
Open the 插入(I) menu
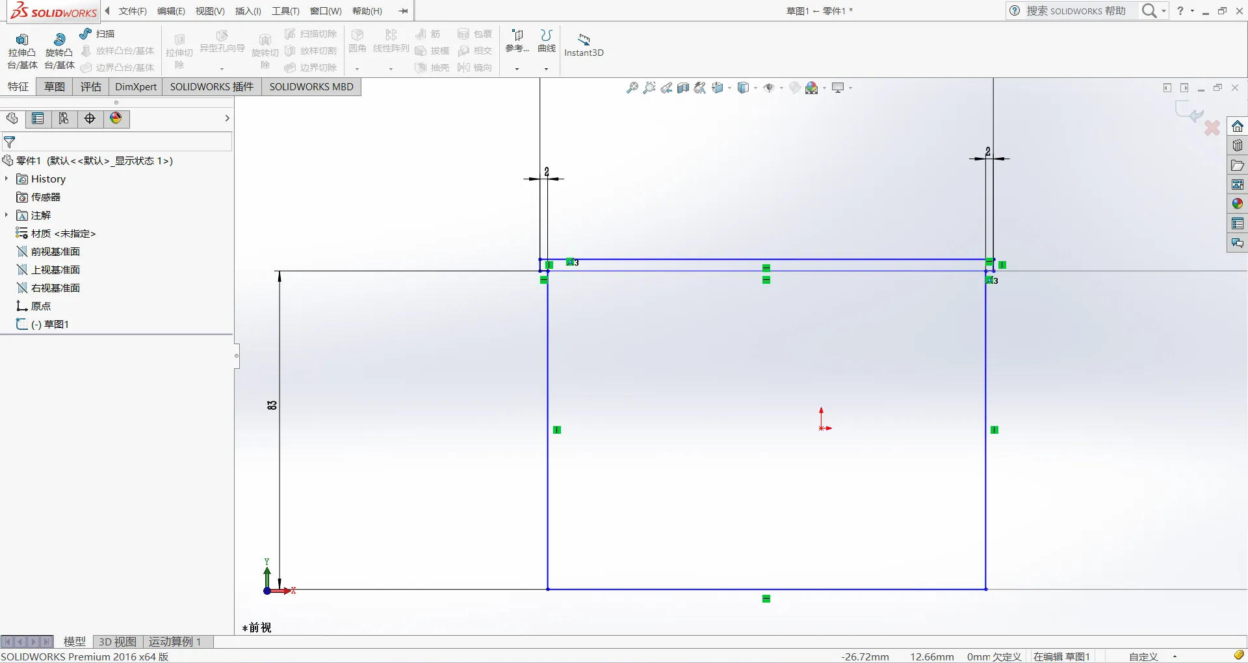tap(248, 11)
